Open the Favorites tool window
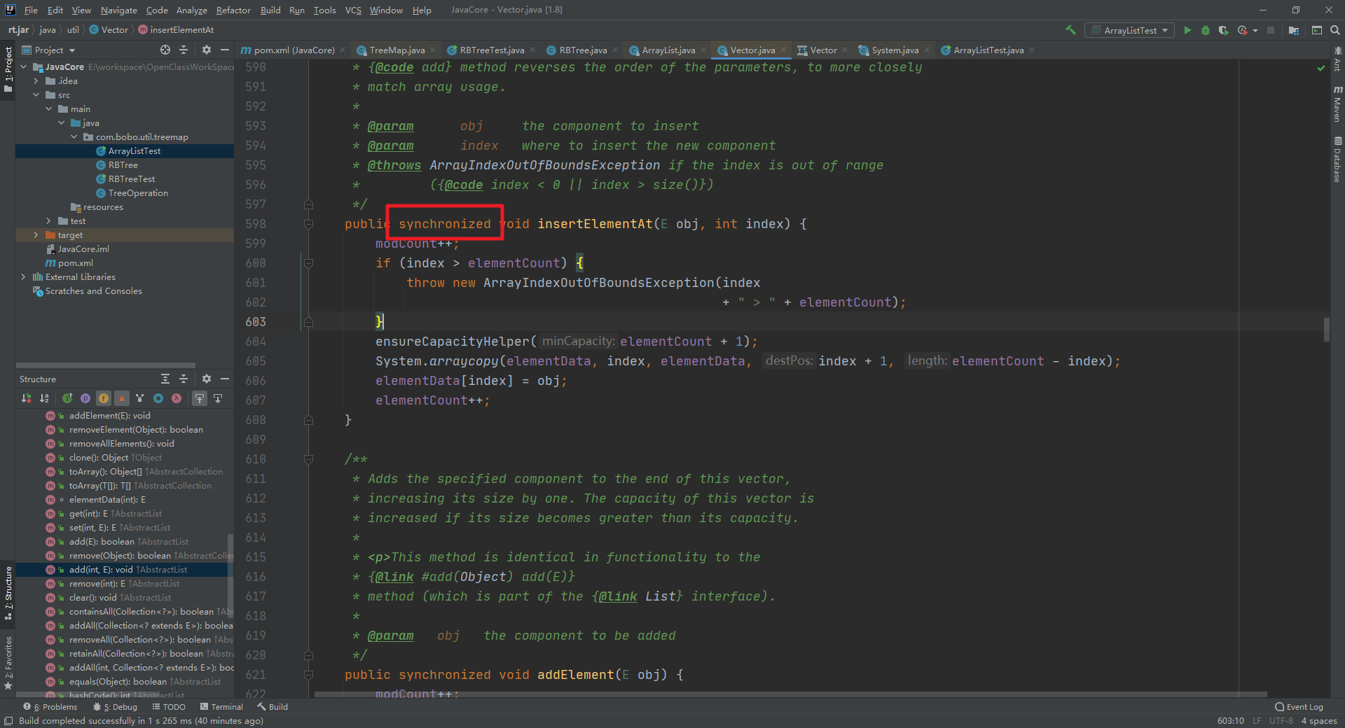The height and width of the screenshot is (728, 1345). click(x=8, y=662)
